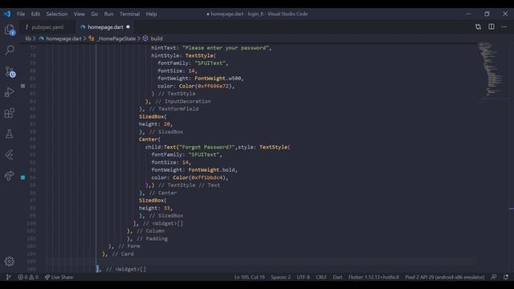
Task: Click the hintText "Please enter your password" string
Action: point(226,48)
